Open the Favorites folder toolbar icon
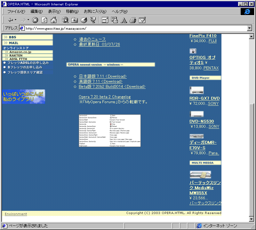 [75, 20]
